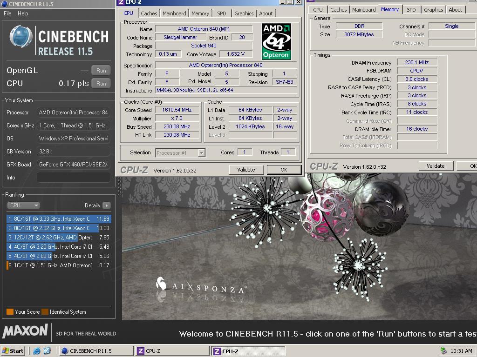Click the Details arrow icon in Ranking
477x357 pixels.
[107, 205]
